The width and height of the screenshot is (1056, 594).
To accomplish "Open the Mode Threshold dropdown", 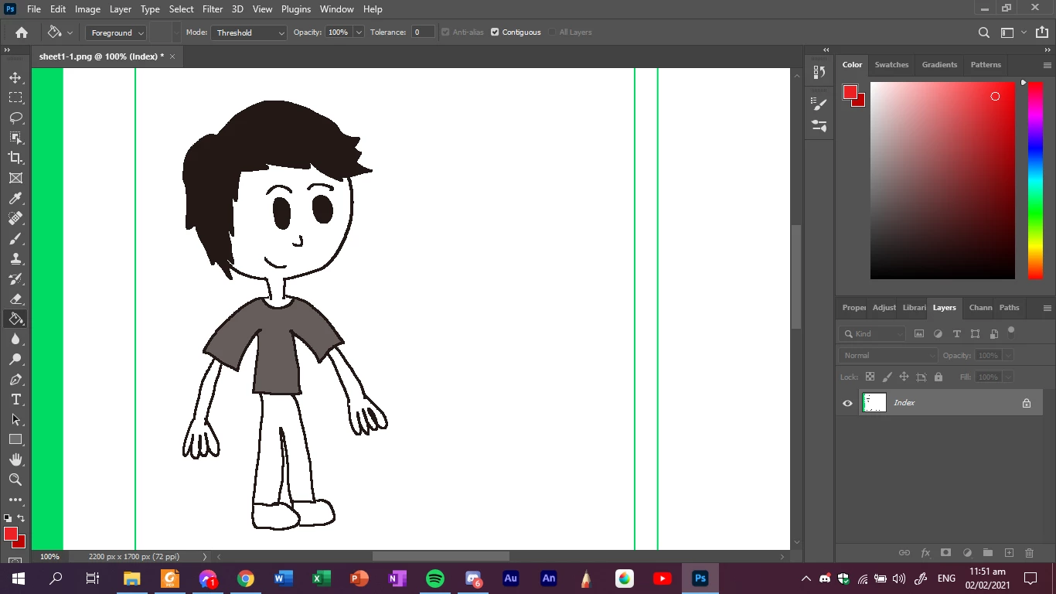I will (x=249, y=32).
